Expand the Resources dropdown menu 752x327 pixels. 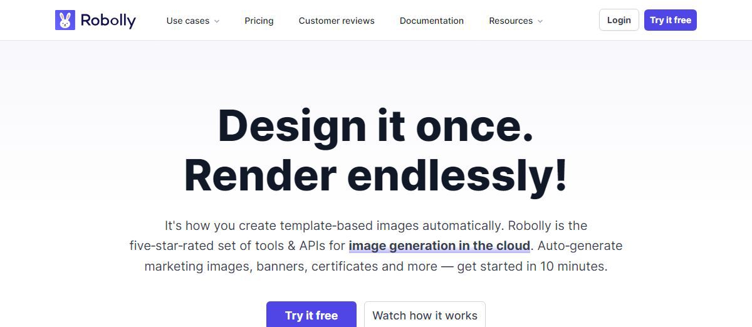click(x=516, y=21)
